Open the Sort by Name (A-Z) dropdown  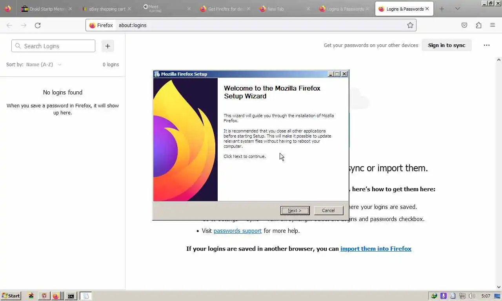(x=44, y=64)
